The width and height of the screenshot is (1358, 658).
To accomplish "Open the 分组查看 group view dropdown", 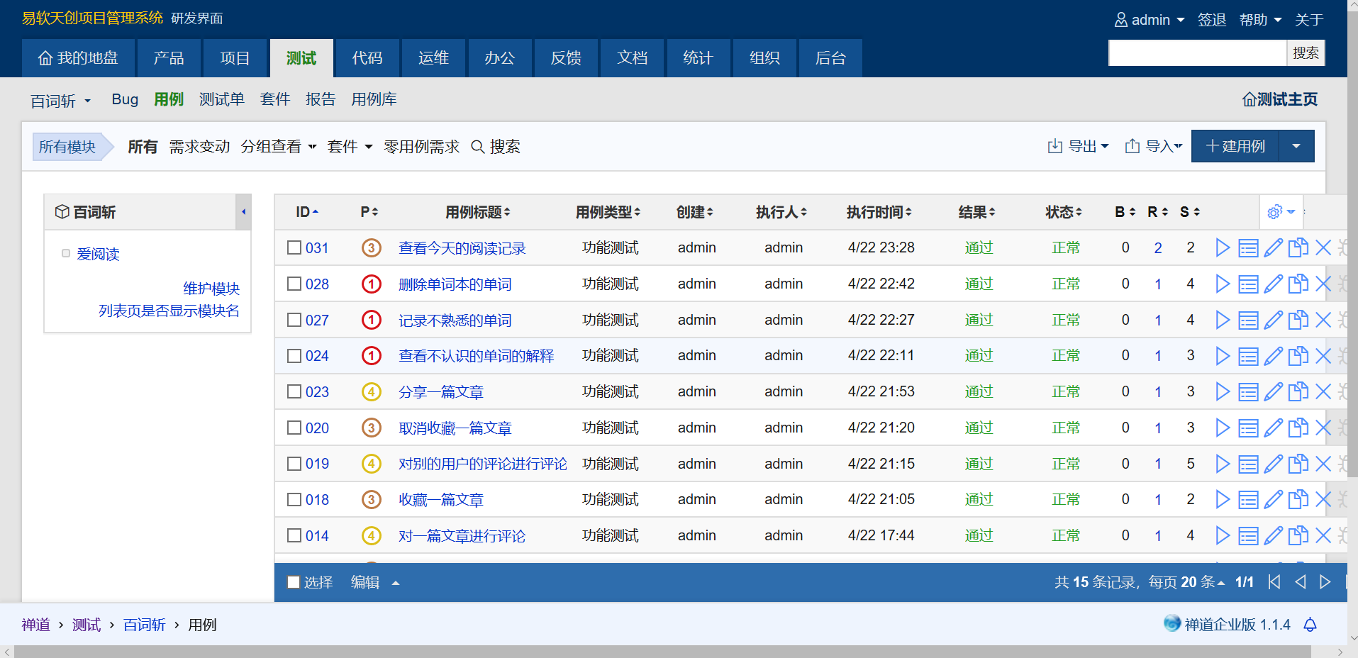I will (x=278, y=147).
